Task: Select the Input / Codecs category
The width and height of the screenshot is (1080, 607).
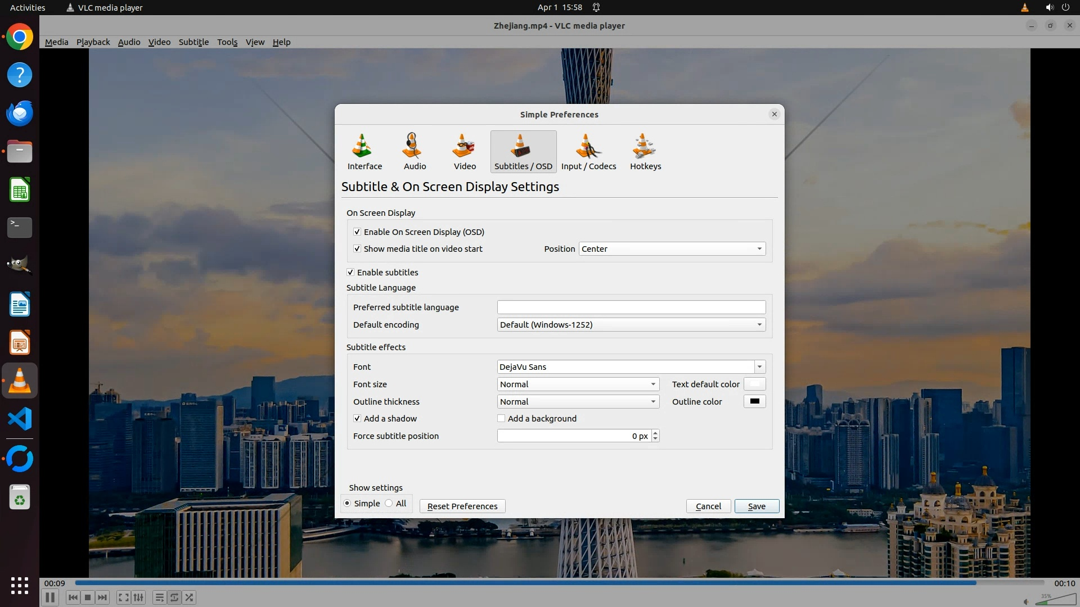Action: 588,152
